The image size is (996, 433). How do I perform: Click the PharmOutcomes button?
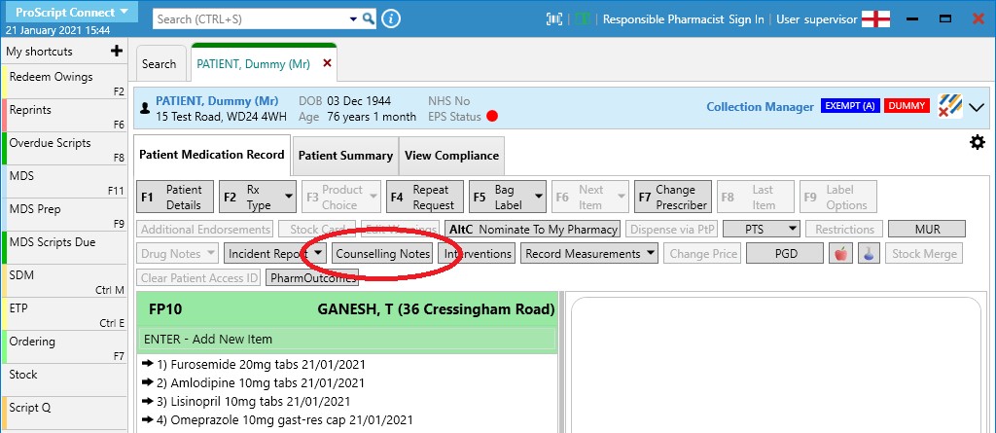312,278
